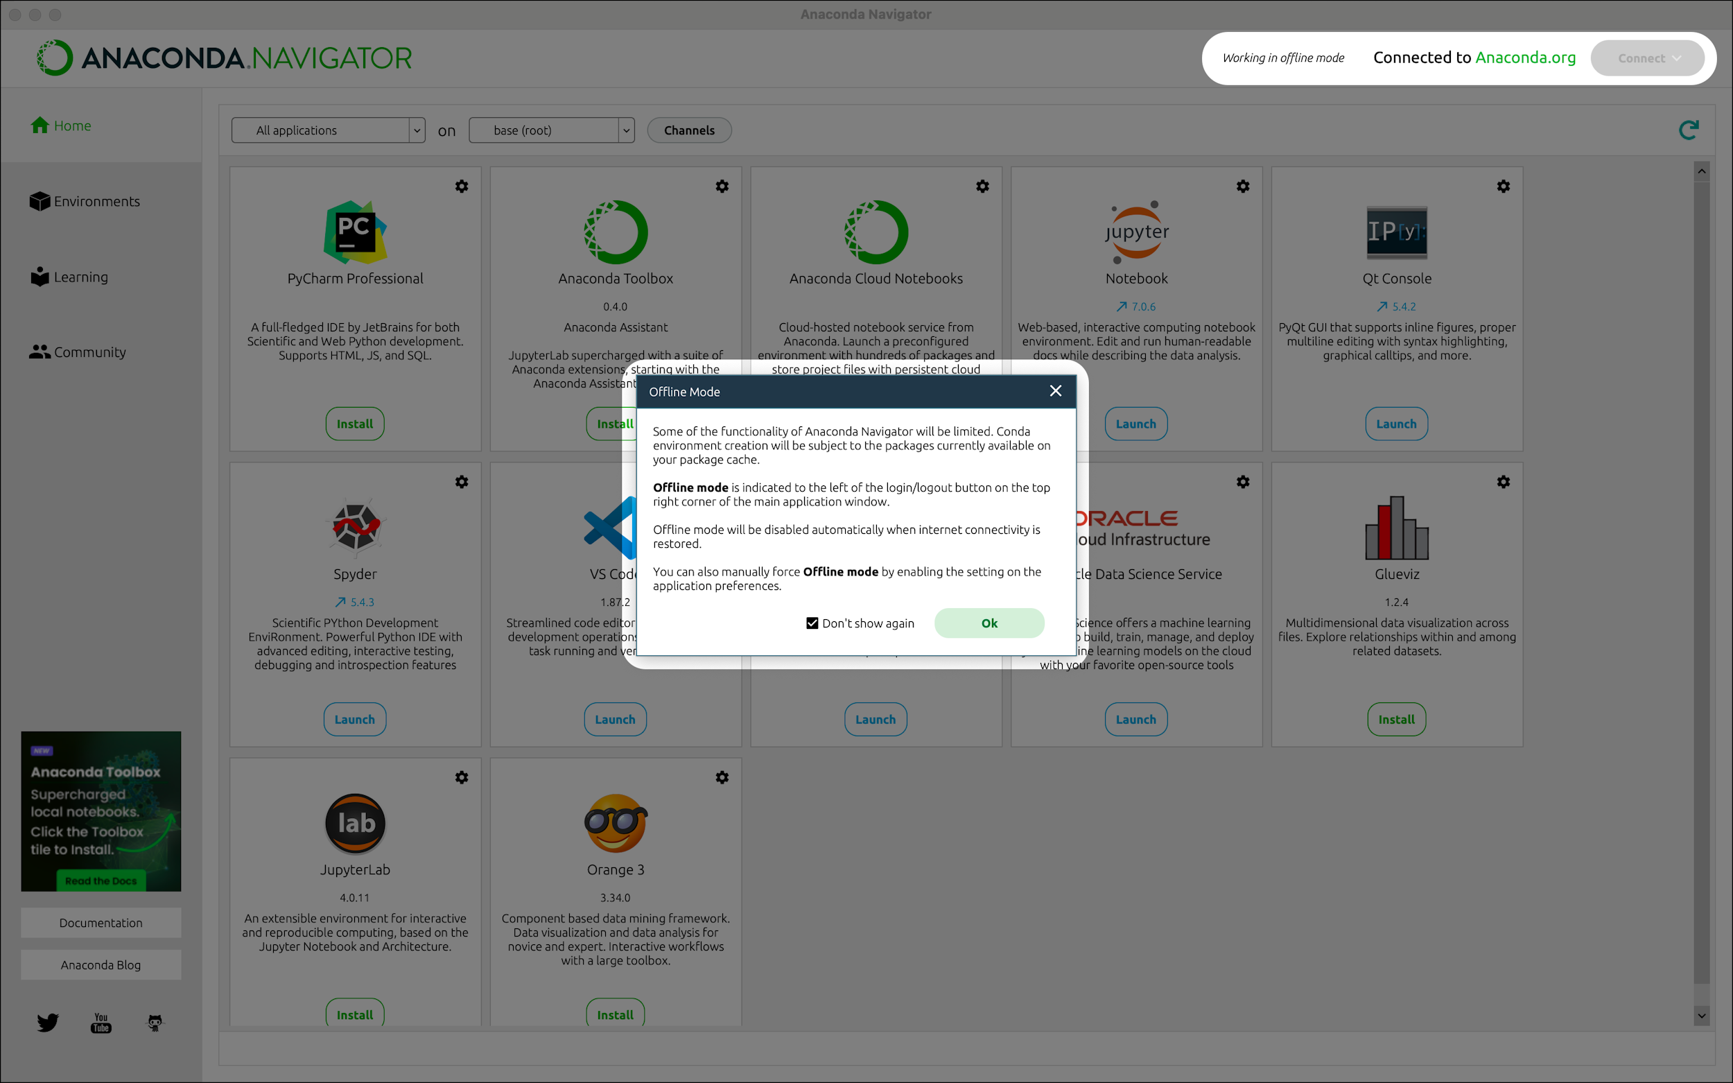
Task: Open the JupyterLab tile settings gear
Action: [462, 777]
